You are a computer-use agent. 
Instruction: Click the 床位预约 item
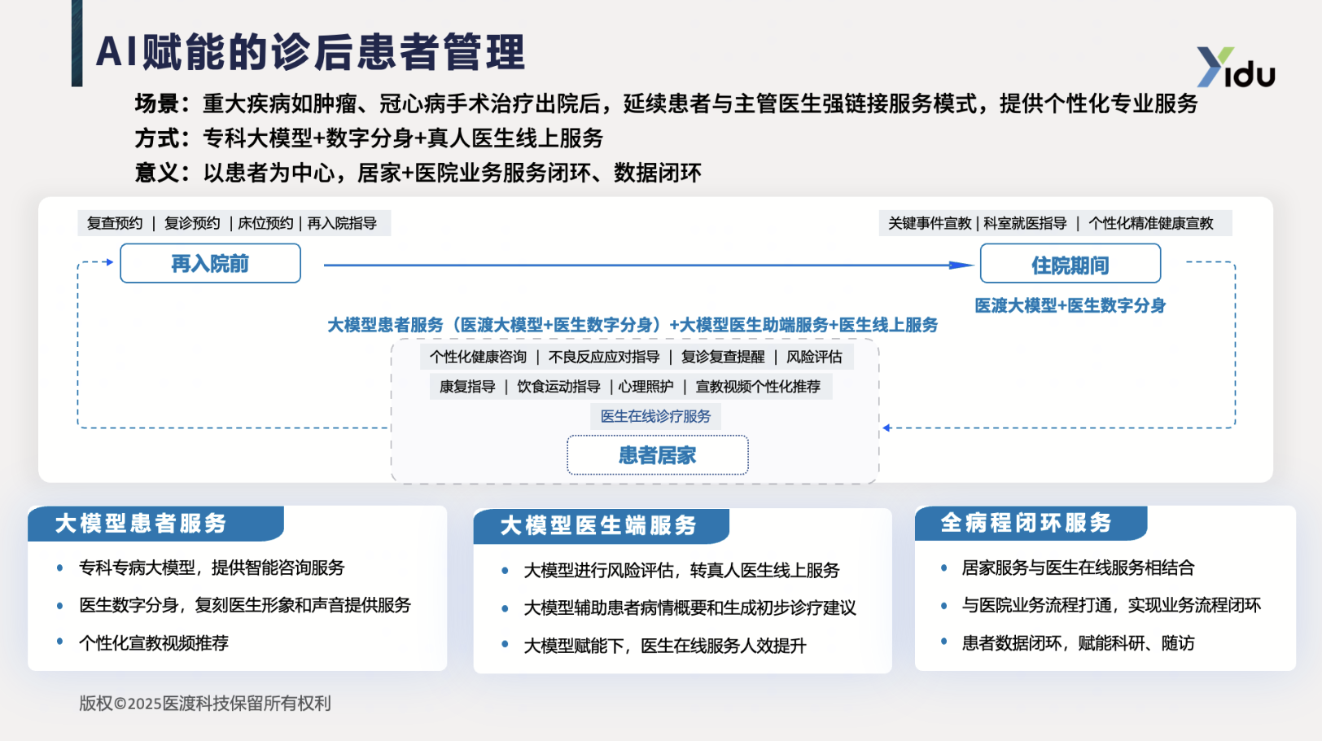265,223
